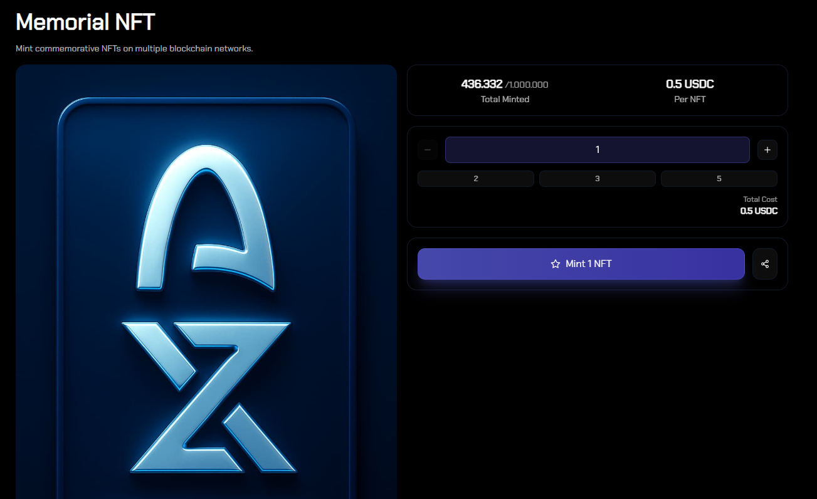Select the Memorial NFT heading
The width and height of the screenshot is (817, 499).
(x=85, y=22)
